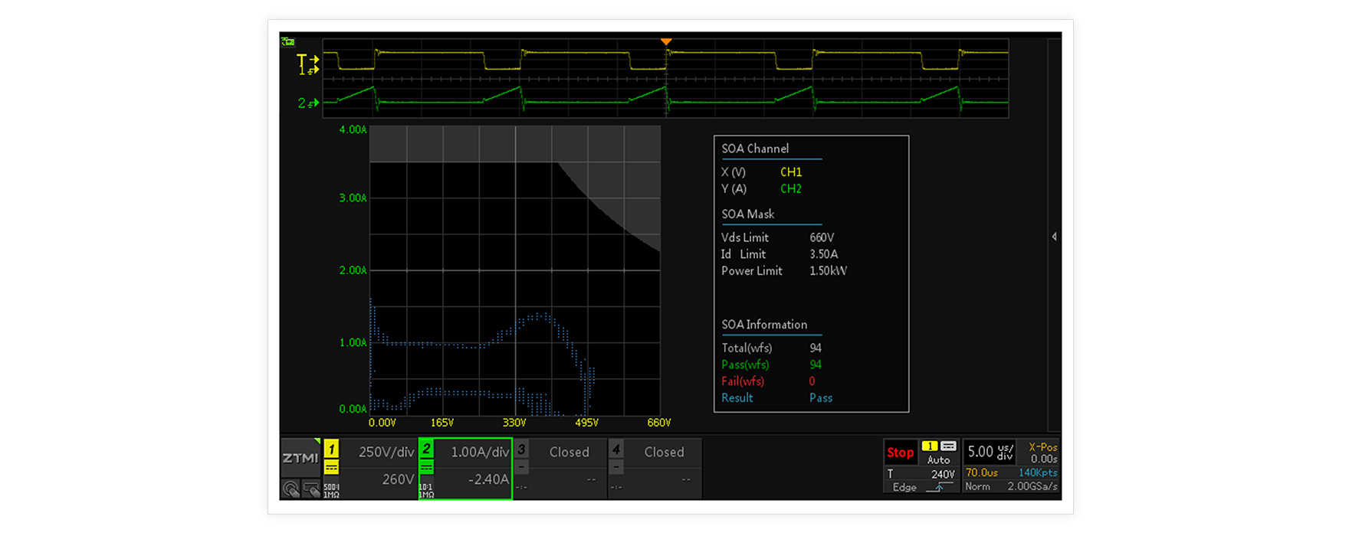Viewport: 1349px width, 536px height.
Task: Open the ZTMI main menu
Action: pyautogui.click(x=300, y=458)
